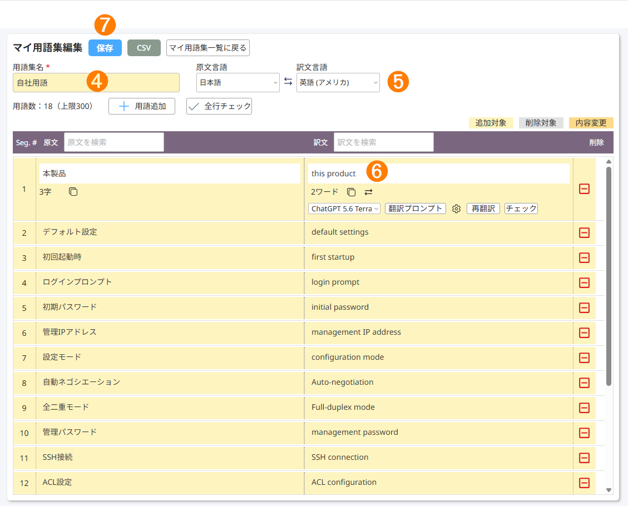Remove the ACL設定 entry
Viewport: 628px width, 506px height.
(x=584, y=483)
